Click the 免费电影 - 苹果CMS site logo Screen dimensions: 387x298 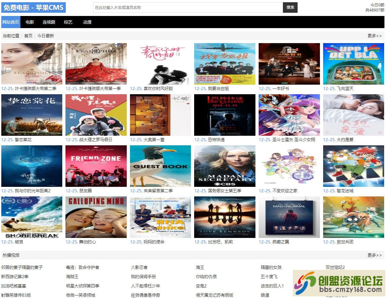34,7
